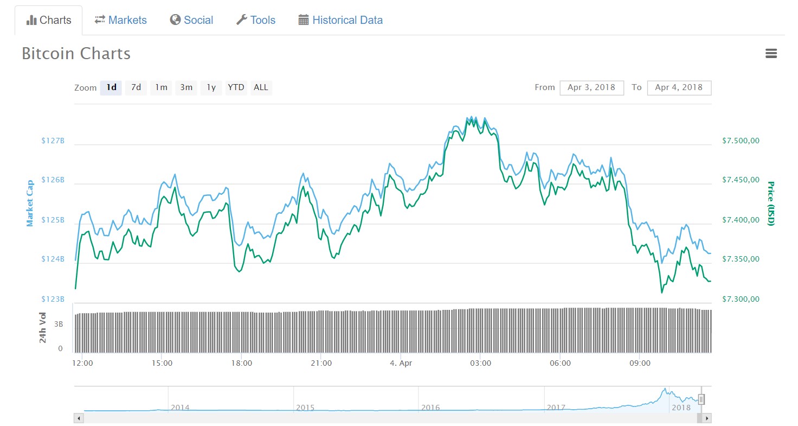Click the $7.350,00 price label

[741, 259]
